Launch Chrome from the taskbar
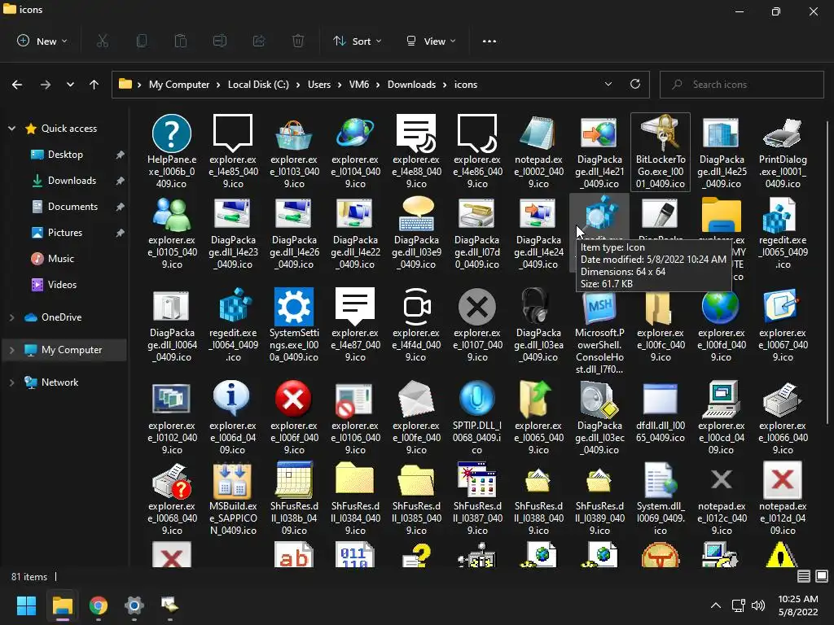Viewport: 834px width, 625px height. 98,605
